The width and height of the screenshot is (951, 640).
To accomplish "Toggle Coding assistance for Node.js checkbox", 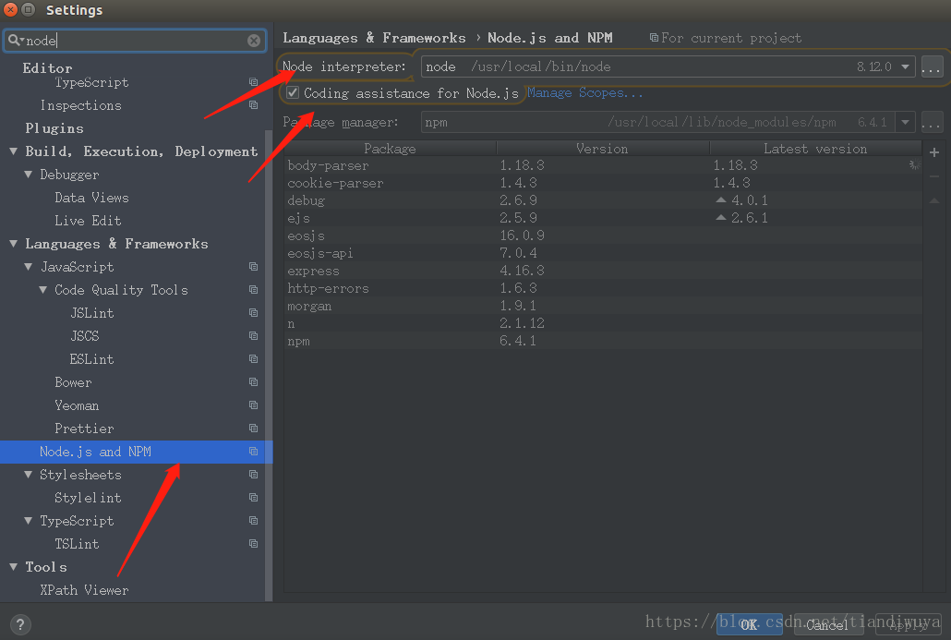I will pyautogui.click(x=293, y=92).
